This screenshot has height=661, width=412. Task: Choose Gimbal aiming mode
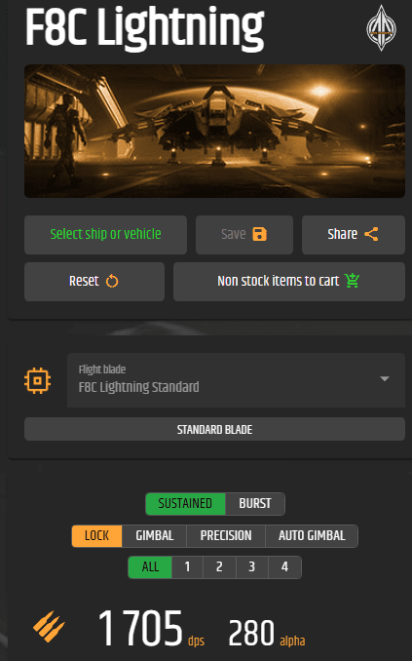[x=154, y=536]
